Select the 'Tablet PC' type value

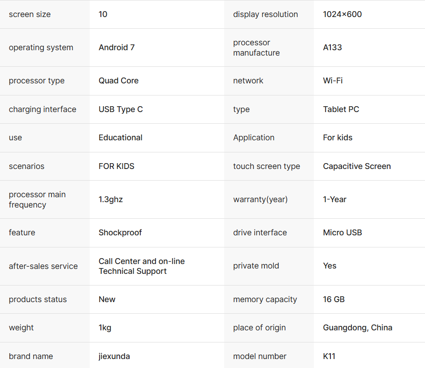pos(341,109)
